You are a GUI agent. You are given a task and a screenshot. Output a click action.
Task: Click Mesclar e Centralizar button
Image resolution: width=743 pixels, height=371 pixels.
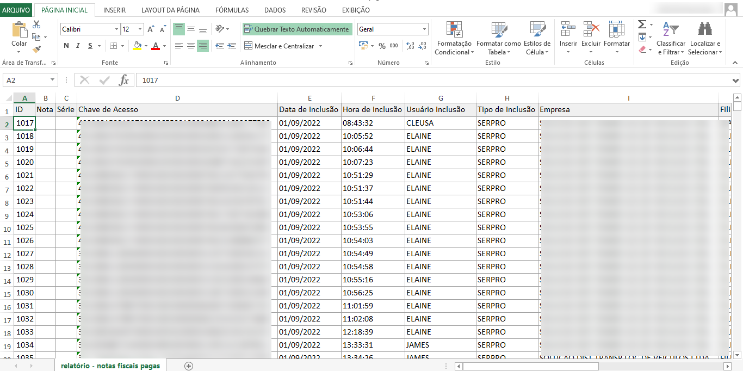280,46
